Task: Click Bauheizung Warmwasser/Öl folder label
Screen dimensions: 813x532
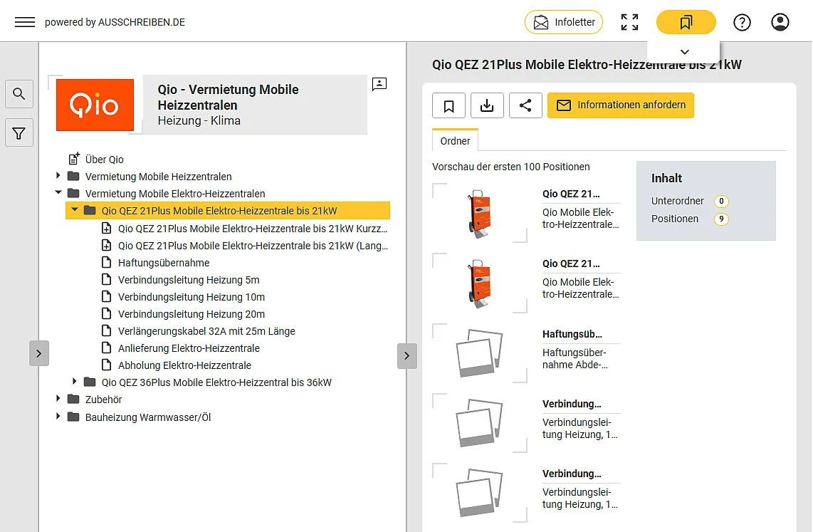Action: point(148,417)
